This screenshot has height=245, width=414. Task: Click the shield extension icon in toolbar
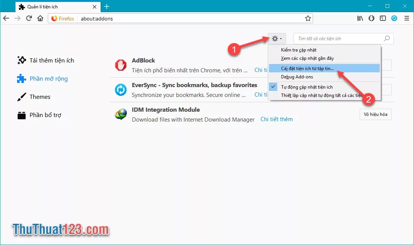(x=371, y=19)
